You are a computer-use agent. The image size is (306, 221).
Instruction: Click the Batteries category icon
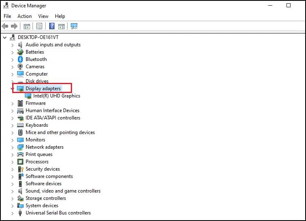(x=20, y=52)
